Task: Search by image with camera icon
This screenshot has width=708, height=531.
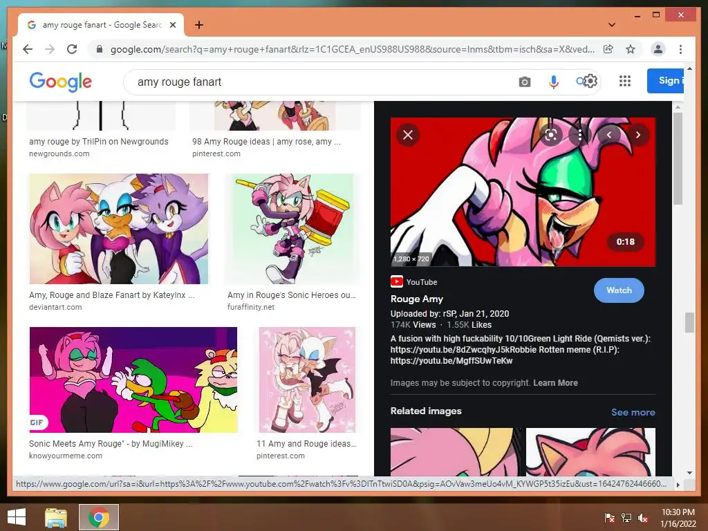Action: point(524,82)
